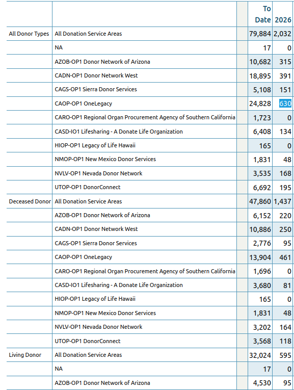
Task: Select CASD-IO1 Lifesharing value 6,408
Action: click(x=262, y=132)
